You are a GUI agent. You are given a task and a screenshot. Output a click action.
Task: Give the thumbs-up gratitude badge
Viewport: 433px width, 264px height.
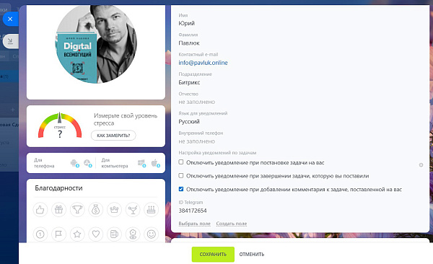40,210
